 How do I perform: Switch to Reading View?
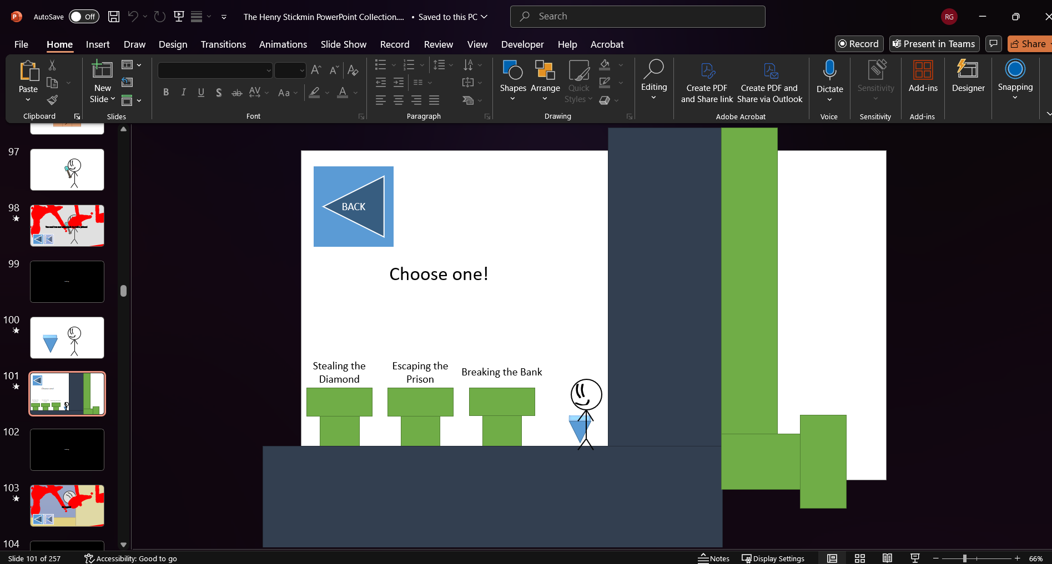point(887,558)
